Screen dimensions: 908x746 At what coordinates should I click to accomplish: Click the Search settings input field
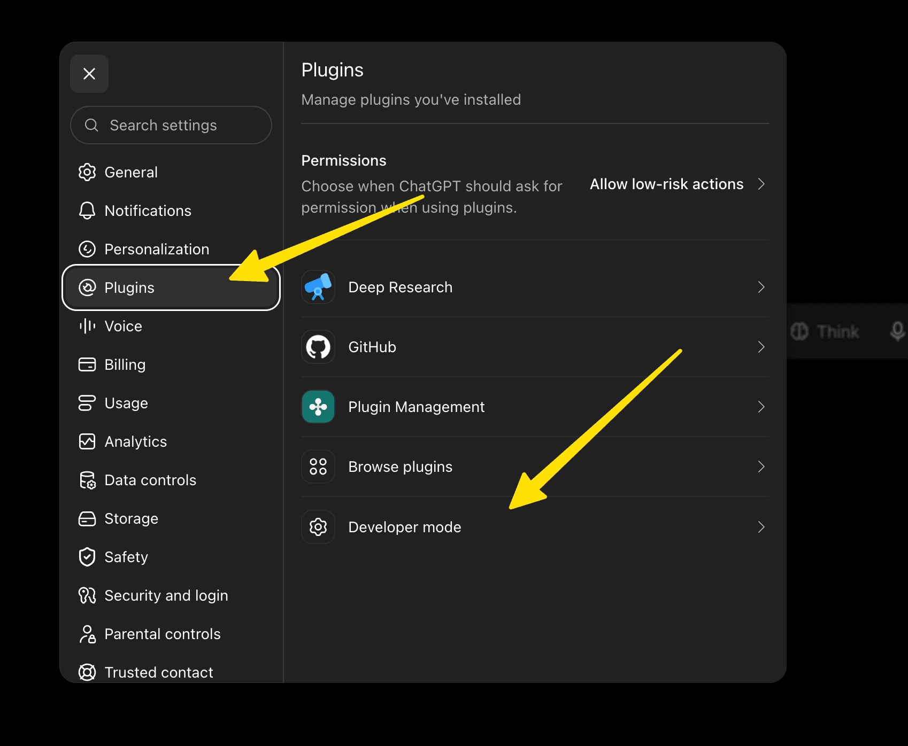point(171,125)
